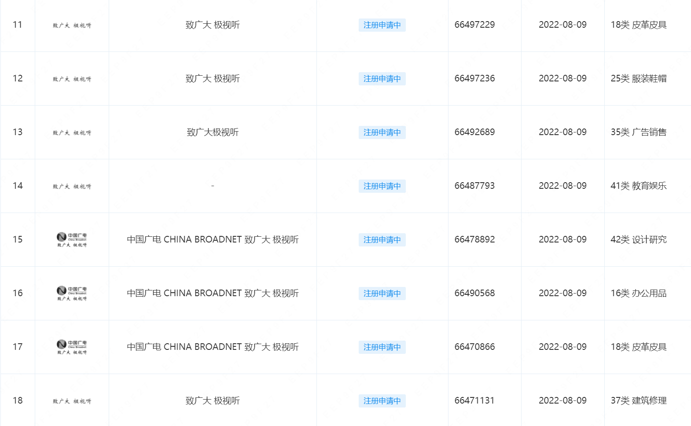Select 中国广电 CHINA BROADNET name in row 15
691x426 pixels.
(213, 240)
